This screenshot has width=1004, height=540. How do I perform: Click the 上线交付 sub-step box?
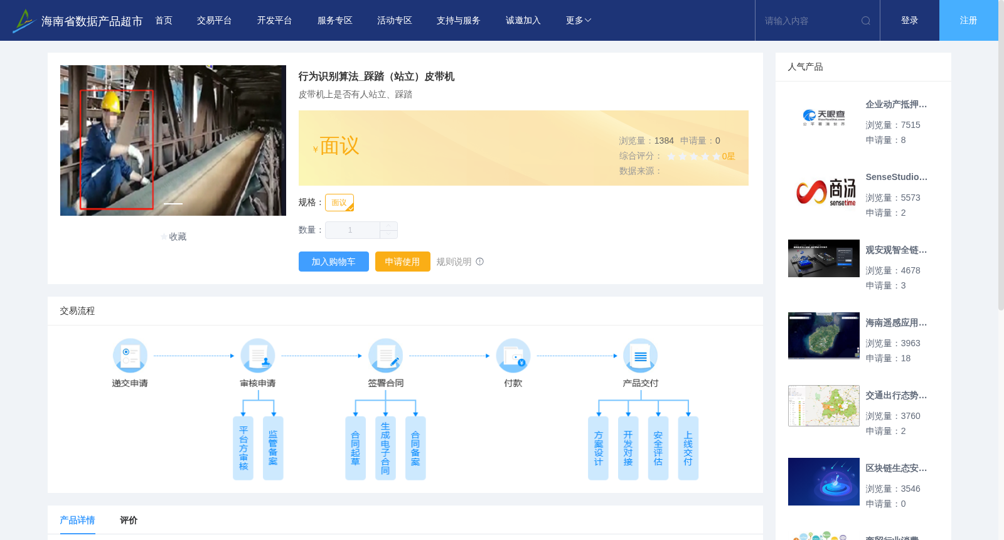[x=688, y=448]
